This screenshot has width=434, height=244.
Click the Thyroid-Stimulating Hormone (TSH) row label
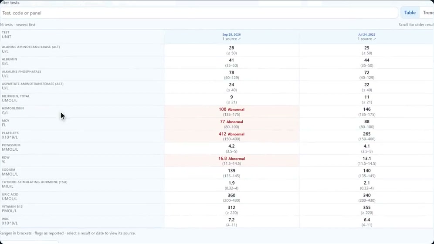[x=34, y=182]
